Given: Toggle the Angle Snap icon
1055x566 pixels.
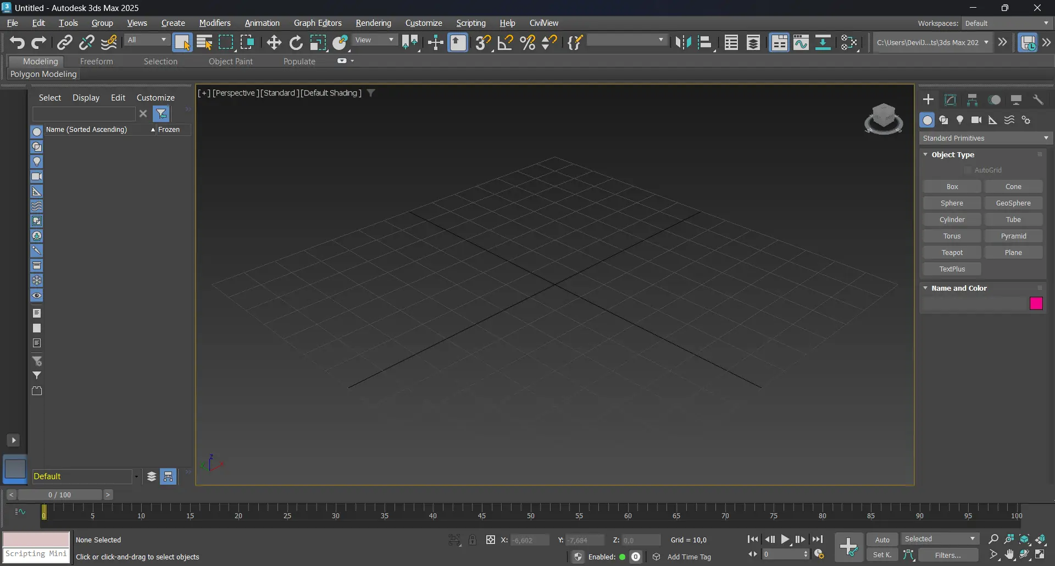Looking at the screenshot, I should [x=505, y=43].
